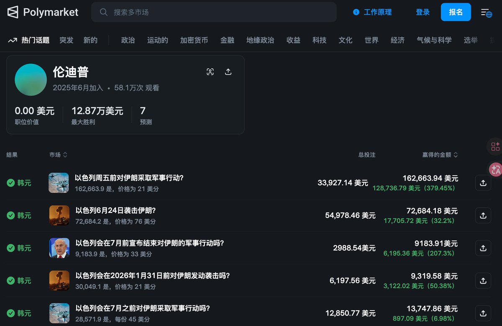This screenshot has height=326, width=502.
Task: Select the 气候与科学 category
Action: [434, 40]
